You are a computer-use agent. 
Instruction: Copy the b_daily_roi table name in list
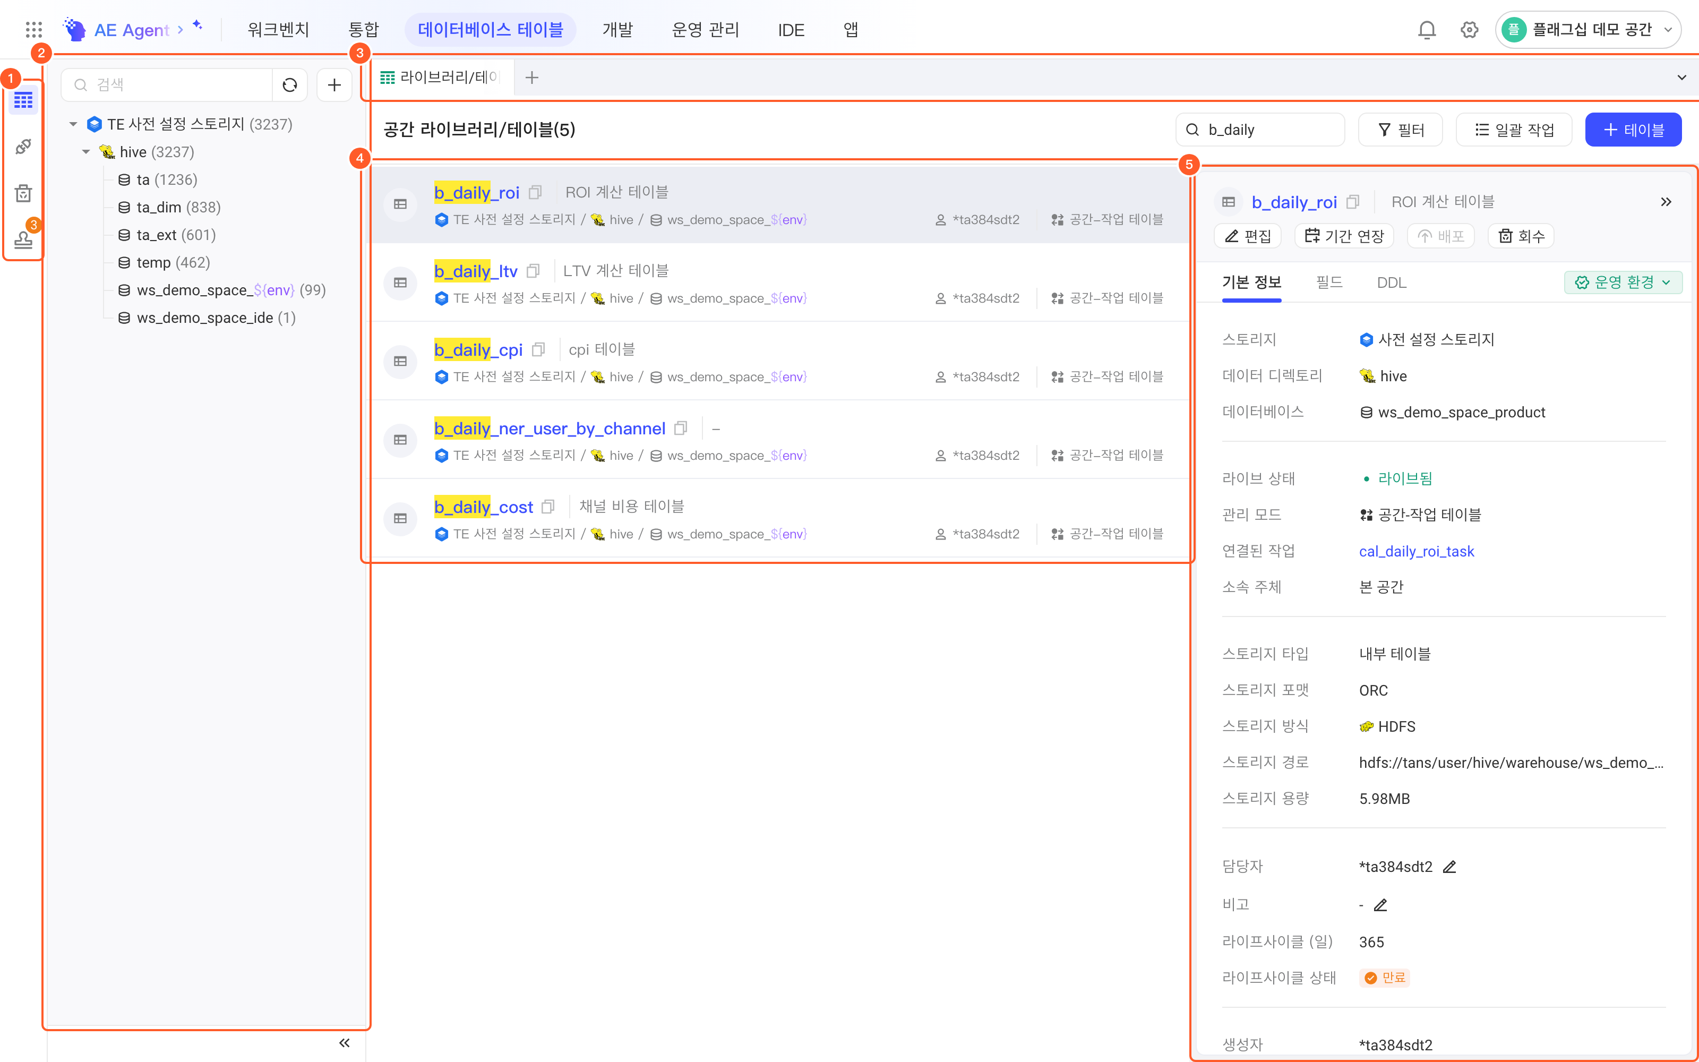click(535, 192)
